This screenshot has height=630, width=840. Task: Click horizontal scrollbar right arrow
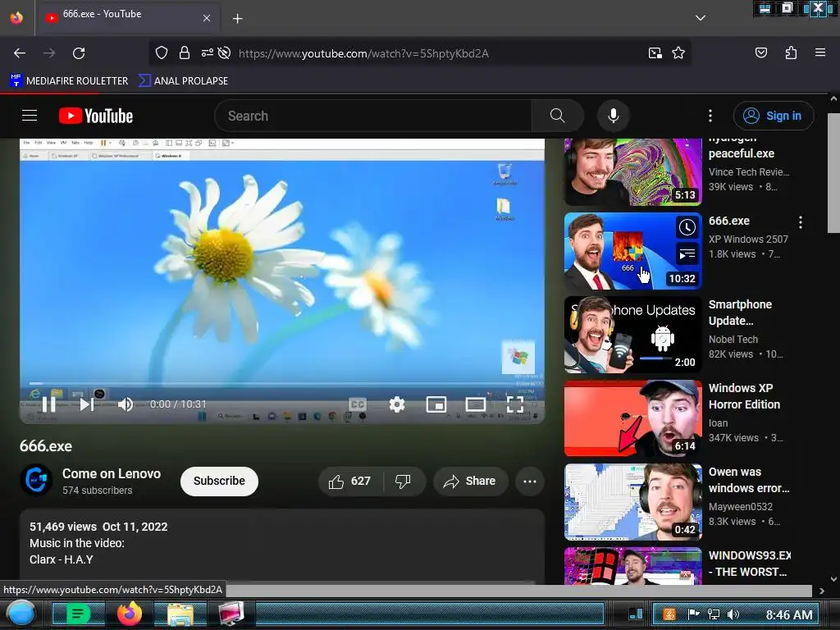click(821, 591)
